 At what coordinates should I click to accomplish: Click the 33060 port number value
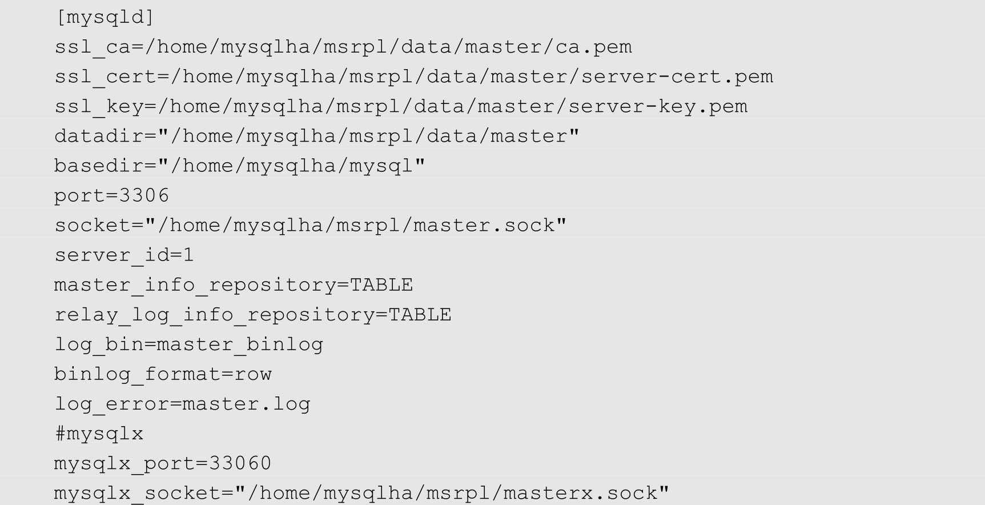[x=240, y=463]
